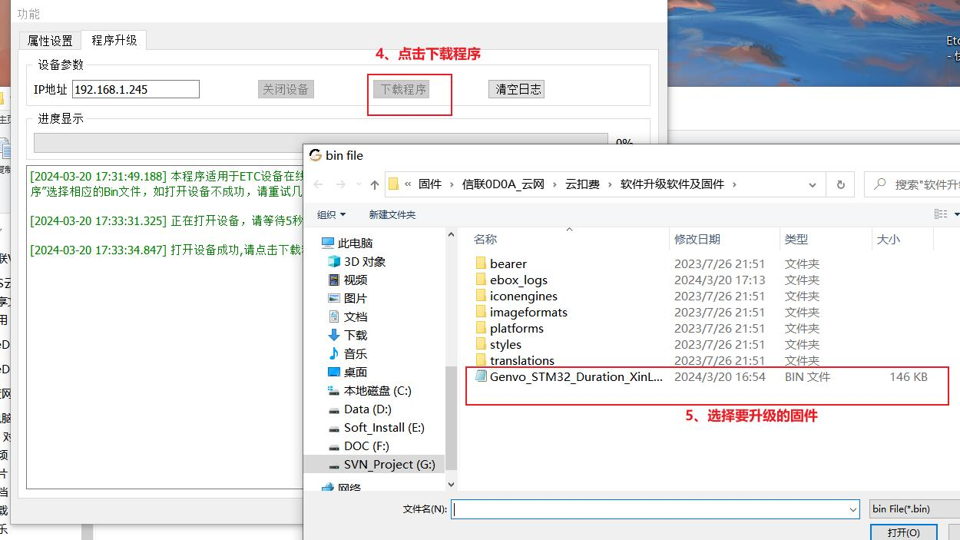Image resolution: width=960 pixels, height=540 pixels.
Task: Click the 关闭设备 button
Action: 286,89
